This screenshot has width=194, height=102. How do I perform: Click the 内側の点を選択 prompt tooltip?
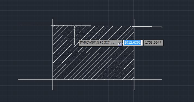[x=100, y=43]
